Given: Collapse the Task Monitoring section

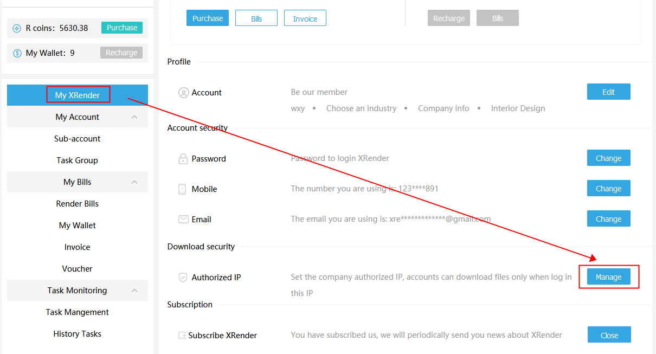Looking at the screenshot, I should click(134, 291).
